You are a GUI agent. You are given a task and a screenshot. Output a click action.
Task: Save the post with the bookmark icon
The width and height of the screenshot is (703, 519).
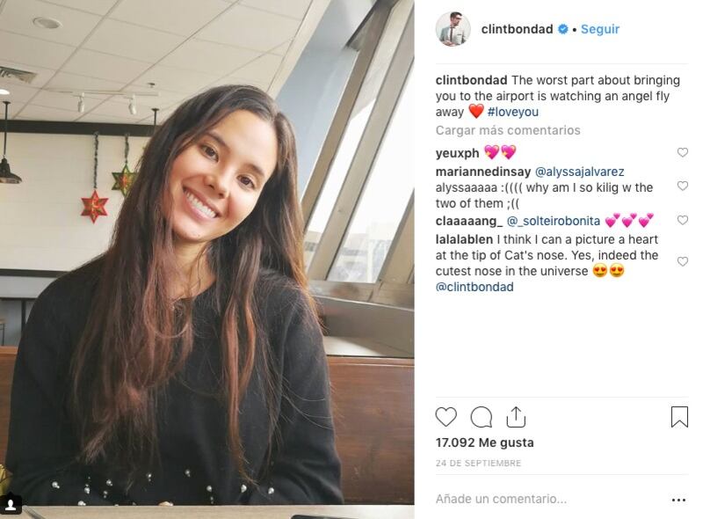(679, 417)
